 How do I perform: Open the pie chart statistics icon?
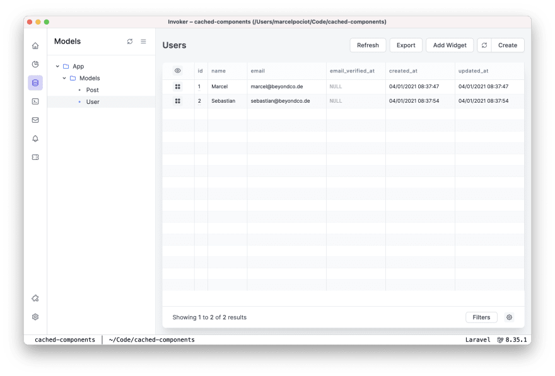click(35, 64)
